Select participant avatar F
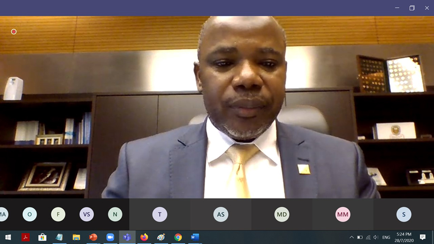434x244 pixels. coord(58,214)
